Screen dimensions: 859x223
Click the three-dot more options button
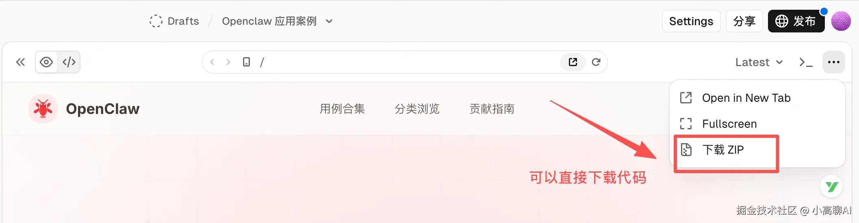[x=834, y=62]
